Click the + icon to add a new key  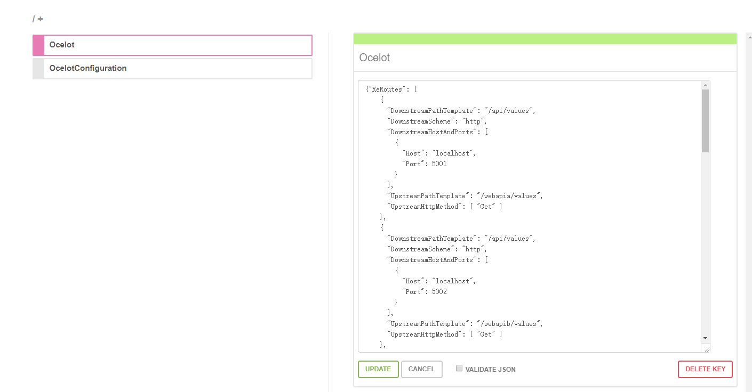coord(41,19)
